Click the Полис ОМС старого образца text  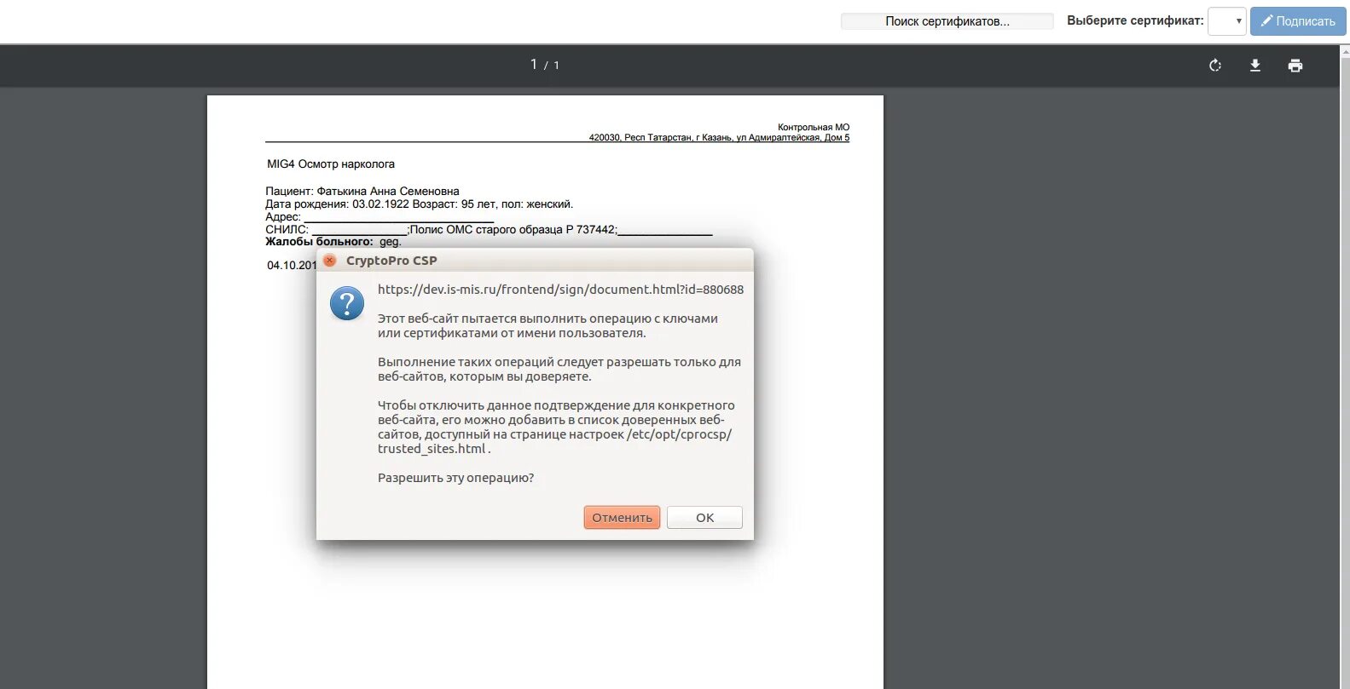point(513,230)
